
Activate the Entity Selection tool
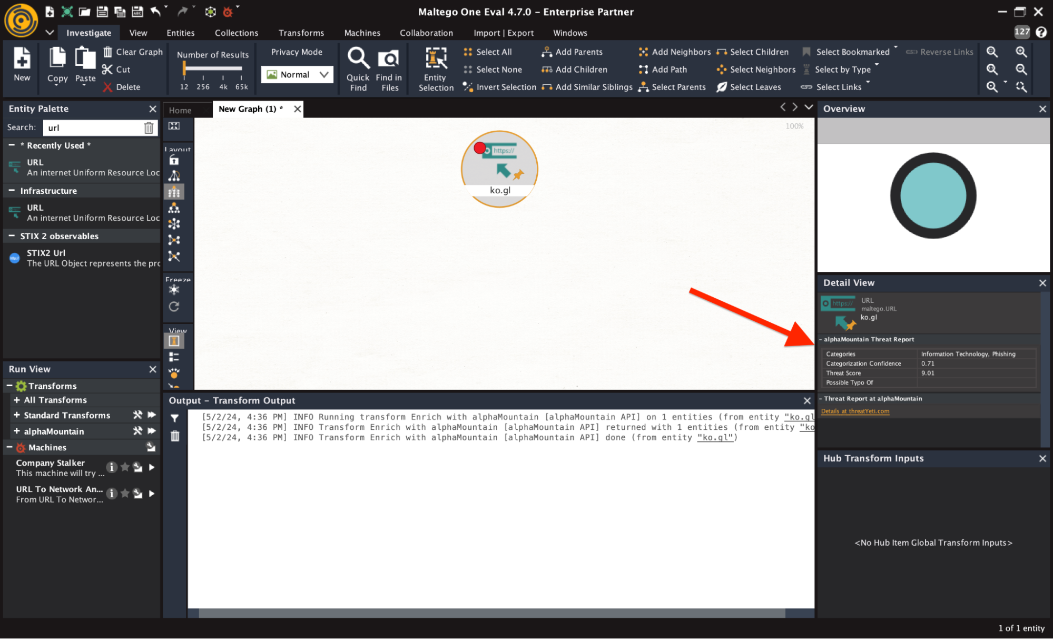tap(436, 68)
